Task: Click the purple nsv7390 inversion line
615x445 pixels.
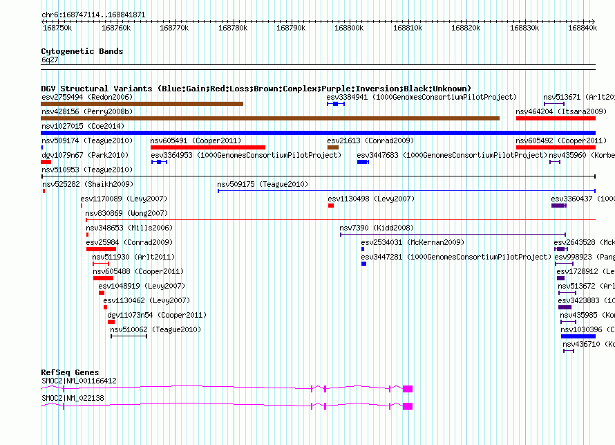Action: (453, 235)
